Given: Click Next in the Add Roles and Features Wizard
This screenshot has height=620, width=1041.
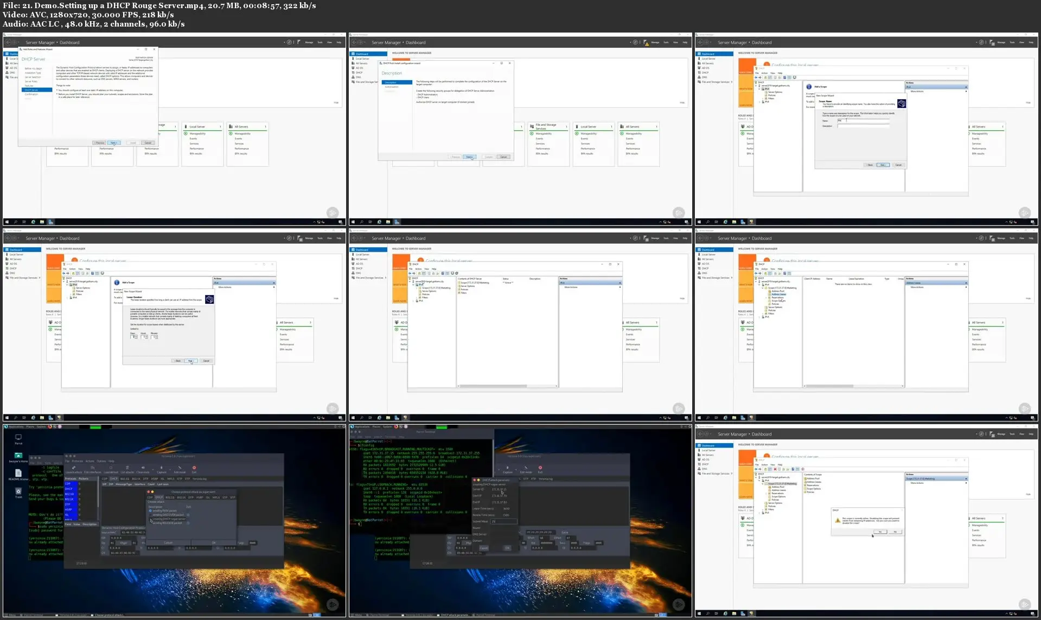Looking at the screenshot, I should click(114, 143).
